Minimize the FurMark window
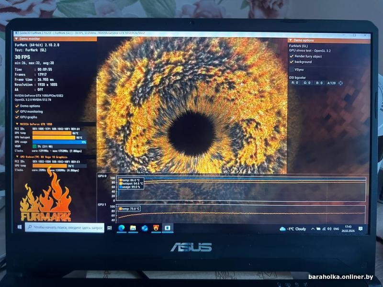 (344, 35)
